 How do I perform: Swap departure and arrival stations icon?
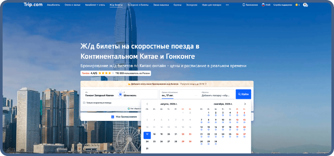(121, 94)
